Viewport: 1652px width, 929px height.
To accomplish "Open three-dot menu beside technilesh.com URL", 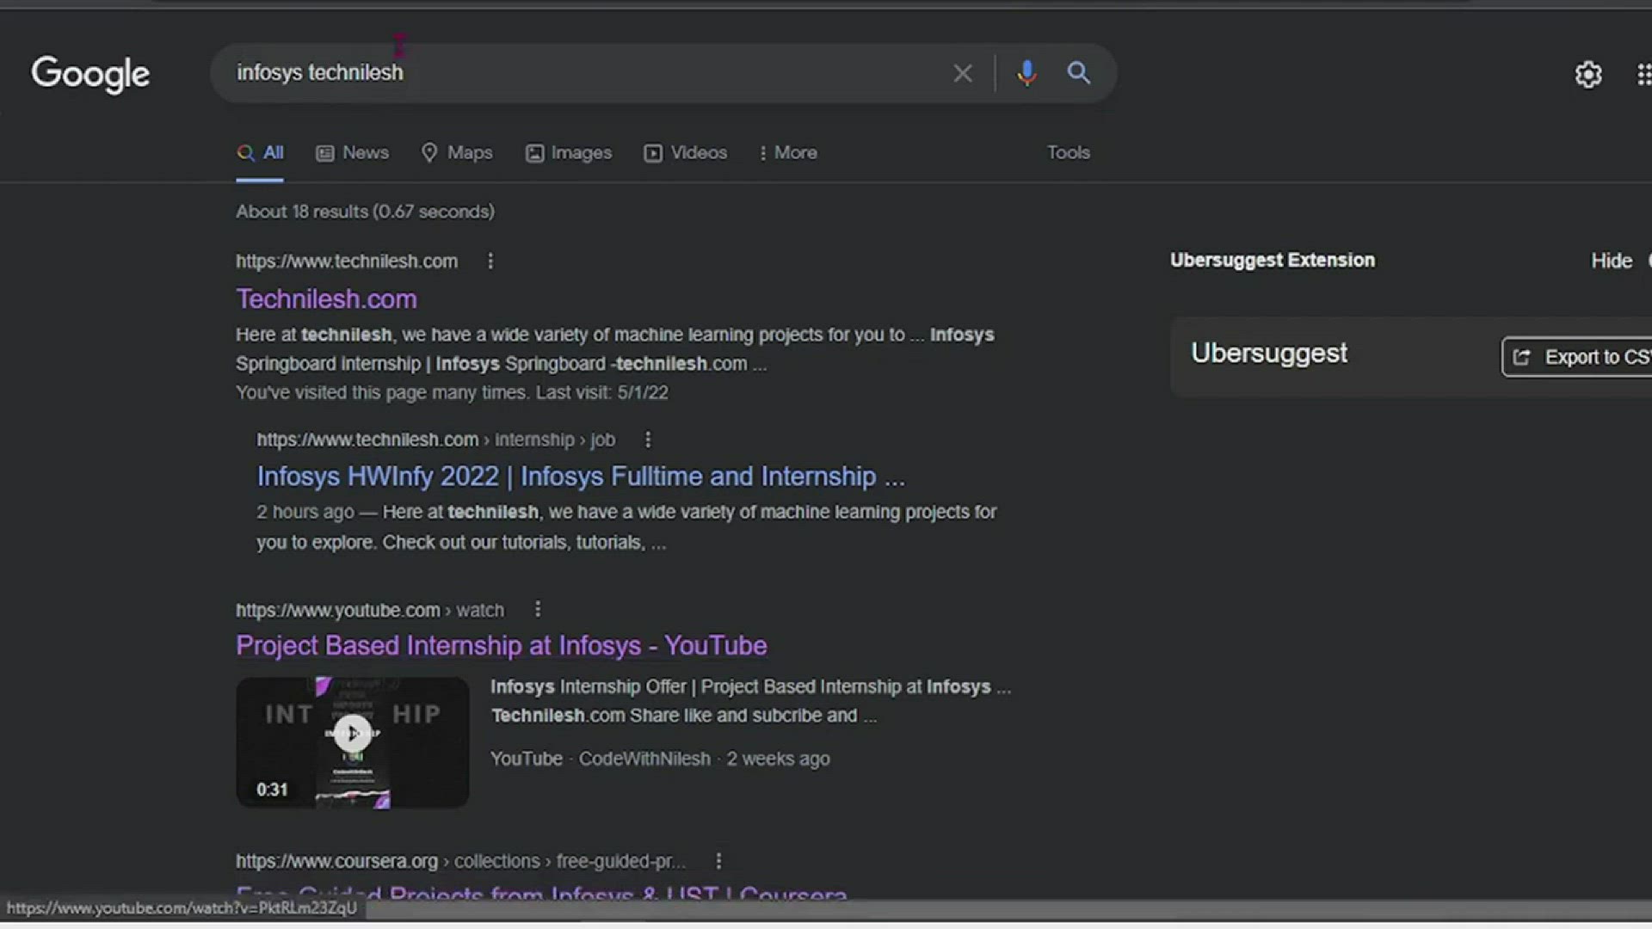I will coord(490,261).
